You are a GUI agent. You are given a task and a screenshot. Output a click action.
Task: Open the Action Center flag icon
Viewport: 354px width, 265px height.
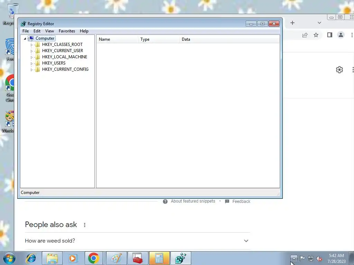pyautogui.click(x=302, y=258)
